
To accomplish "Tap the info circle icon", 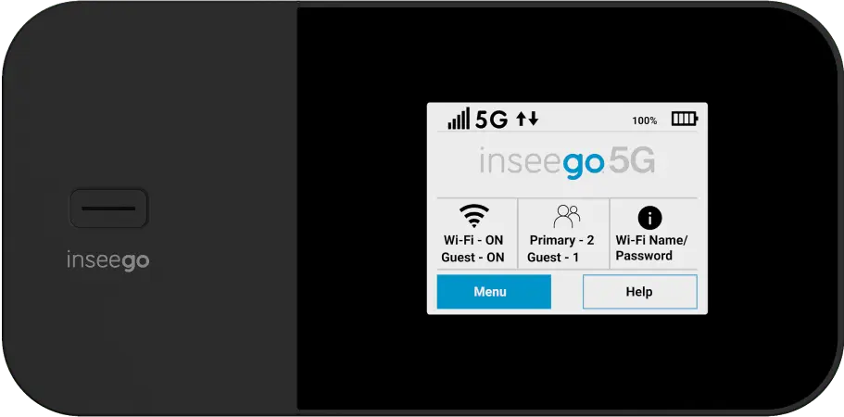I will (x=649, y=218).
